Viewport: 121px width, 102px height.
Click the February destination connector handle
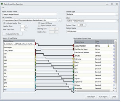click(73, 59)
